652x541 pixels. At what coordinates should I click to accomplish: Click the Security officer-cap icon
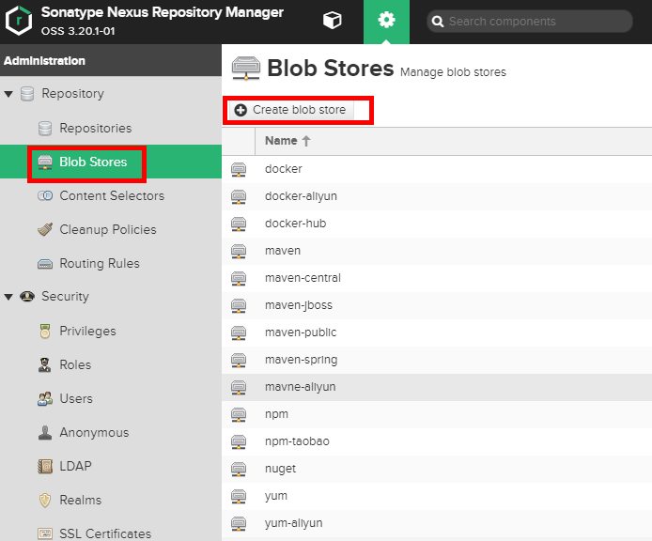(27, 297)
